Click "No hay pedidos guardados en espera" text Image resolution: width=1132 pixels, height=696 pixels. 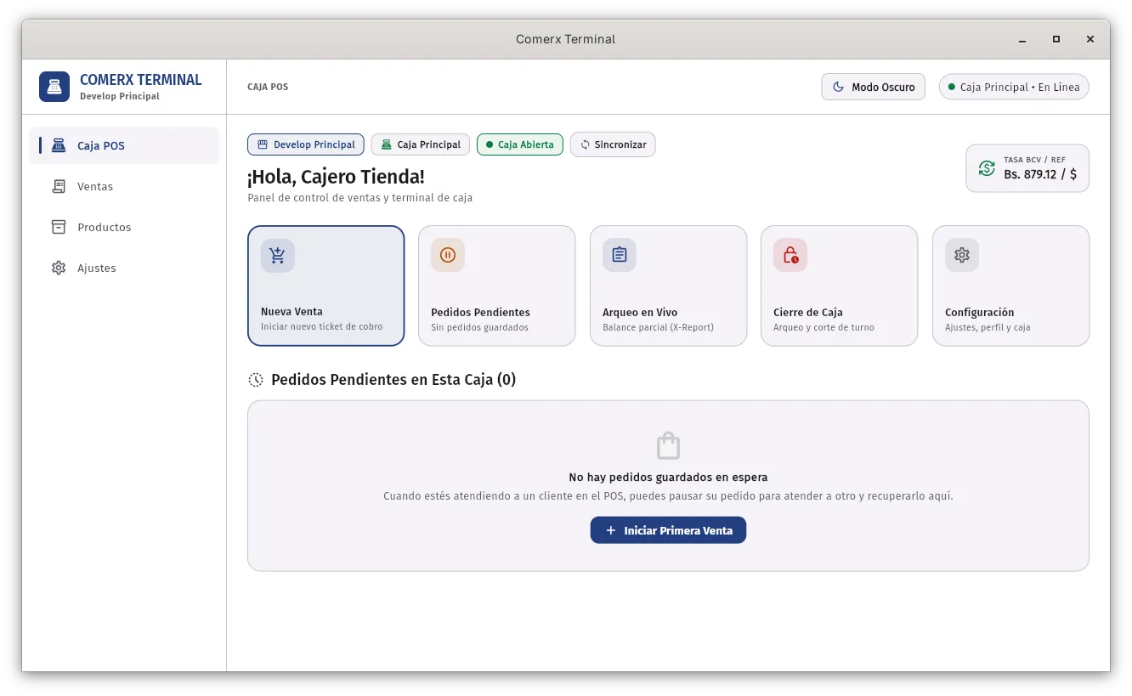[668, 478]
